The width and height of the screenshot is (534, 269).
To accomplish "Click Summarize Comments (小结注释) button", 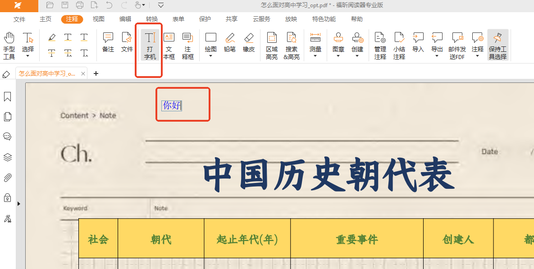I will tap(399, 46).
